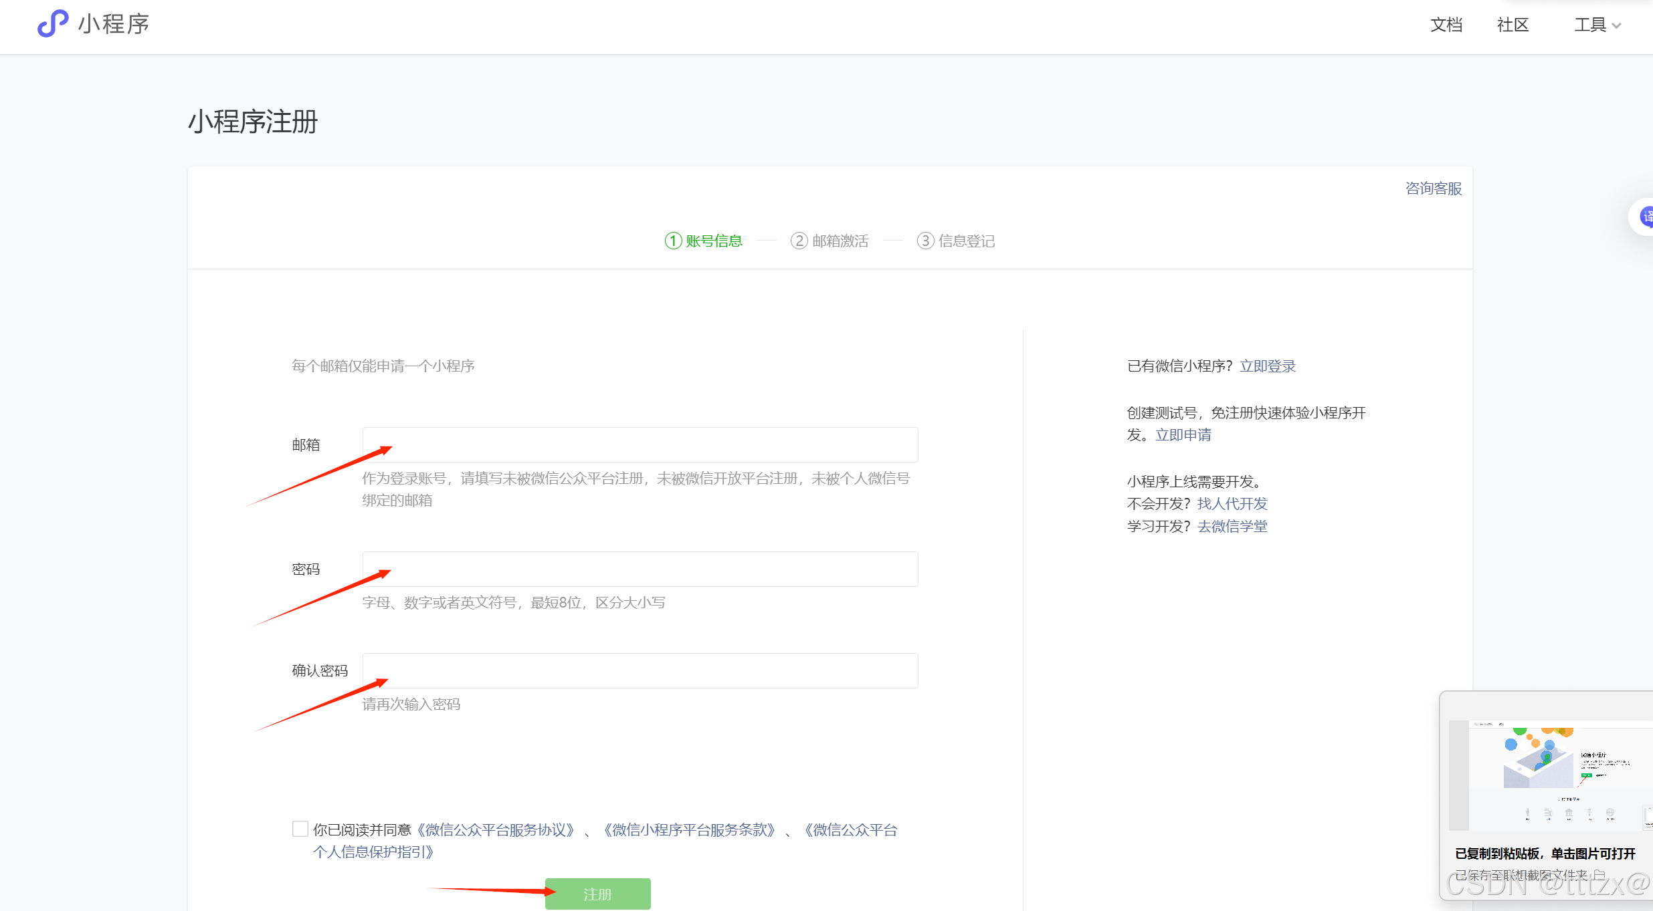Image resolution: width=1653 pixels, height=911 pixels.
Task: Click the green 注册 button
Action: point(598,894)
